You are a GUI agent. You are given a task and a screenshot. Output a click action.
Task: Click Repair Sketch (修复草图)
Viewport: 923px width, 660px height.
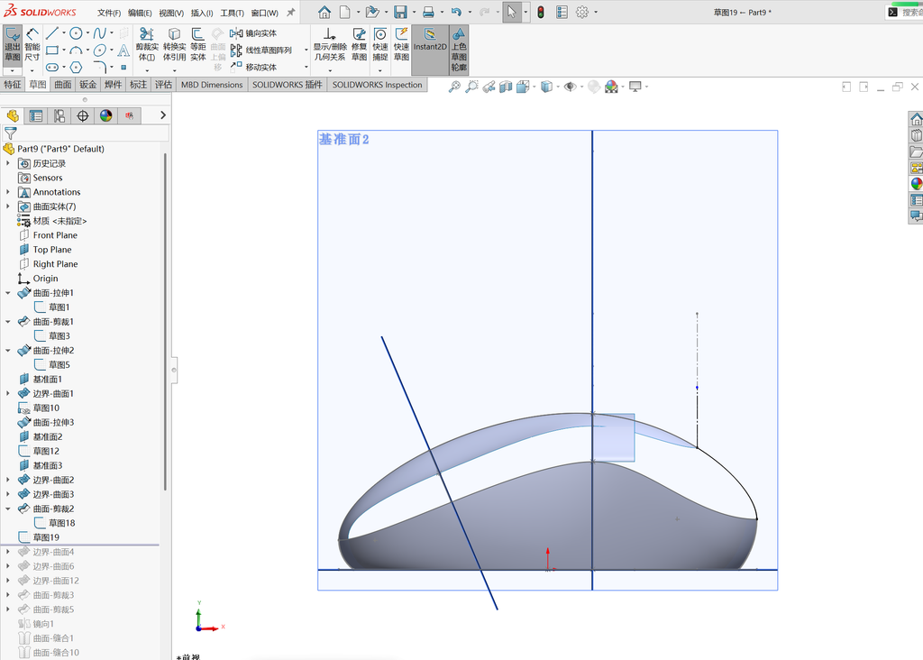click(x=359, y=45)
